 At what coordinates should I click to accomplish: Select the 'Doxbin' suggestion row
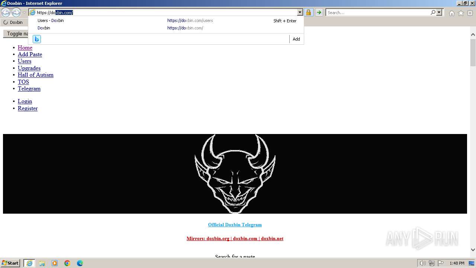click(x=166, y=28)
